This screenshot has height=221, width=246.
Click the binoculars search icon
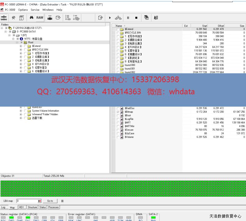tap(31, 18)
